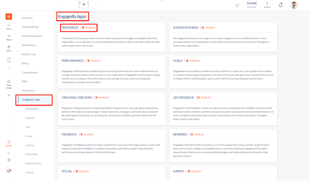
Task: Click the Engagedly Apps page heading
Action: [72, 17]
